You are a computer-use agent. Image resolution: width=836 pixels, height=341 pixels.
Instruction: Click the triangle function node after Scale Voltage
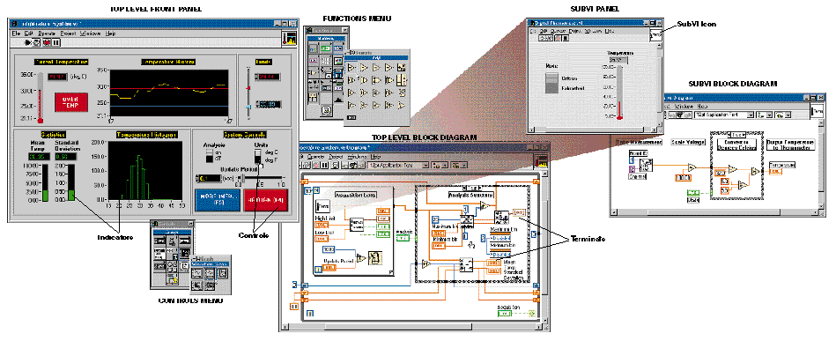pos(692,167)
